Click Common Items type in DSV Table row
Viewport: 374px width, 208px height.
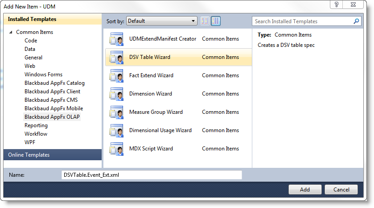[220, 57]
